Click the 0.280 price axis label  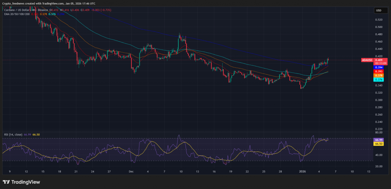[x=378, y=107]
